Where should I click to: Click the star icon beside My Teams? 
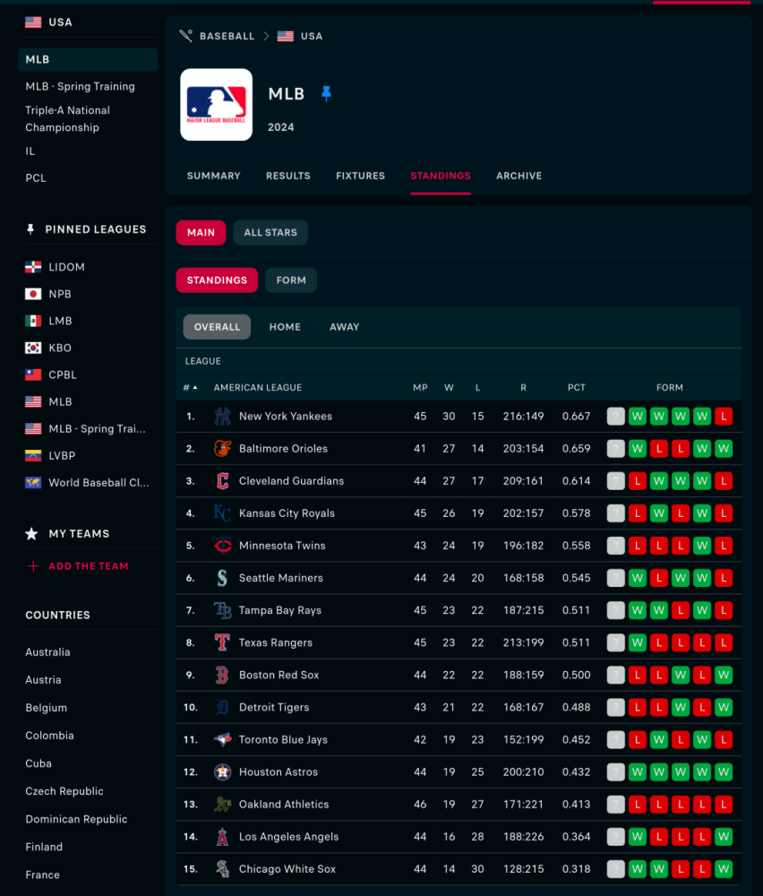[31, 534]
